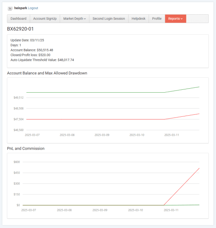The height and width of the screenshot is (228, 216).
Task: Open the Dashboard tab
Action: pos(19,19)
